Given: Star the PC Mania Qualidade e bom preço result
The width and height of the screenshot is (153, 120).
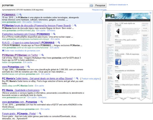Looking at the screenshot, I should (x=41, y=90).
